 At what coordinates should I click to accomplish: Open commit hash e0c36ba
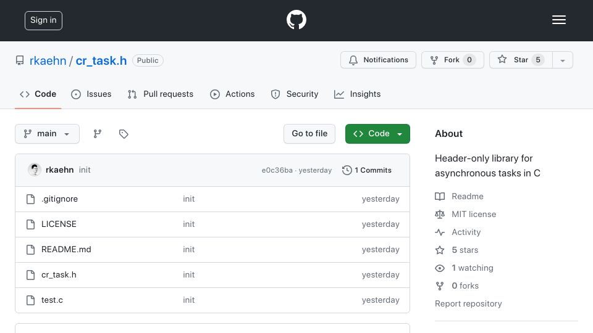click(277, 170)
